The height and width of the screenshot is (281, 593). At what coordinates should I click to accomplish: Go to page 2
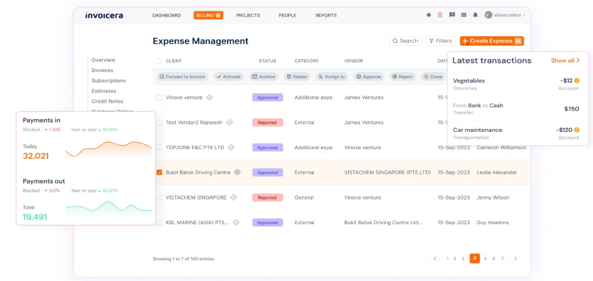point(454,259)
